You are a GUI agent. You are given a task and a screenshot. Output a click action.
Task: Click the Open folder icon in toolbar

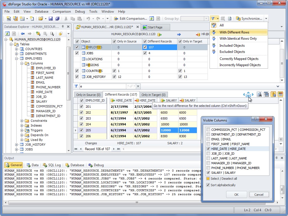point(40,19)
